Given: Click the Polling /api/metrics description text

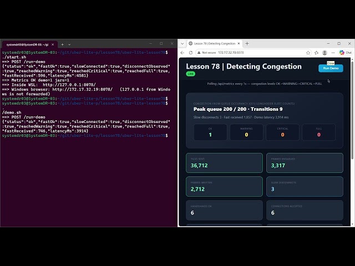Looking at the screenshot, I should click(264, 84).
